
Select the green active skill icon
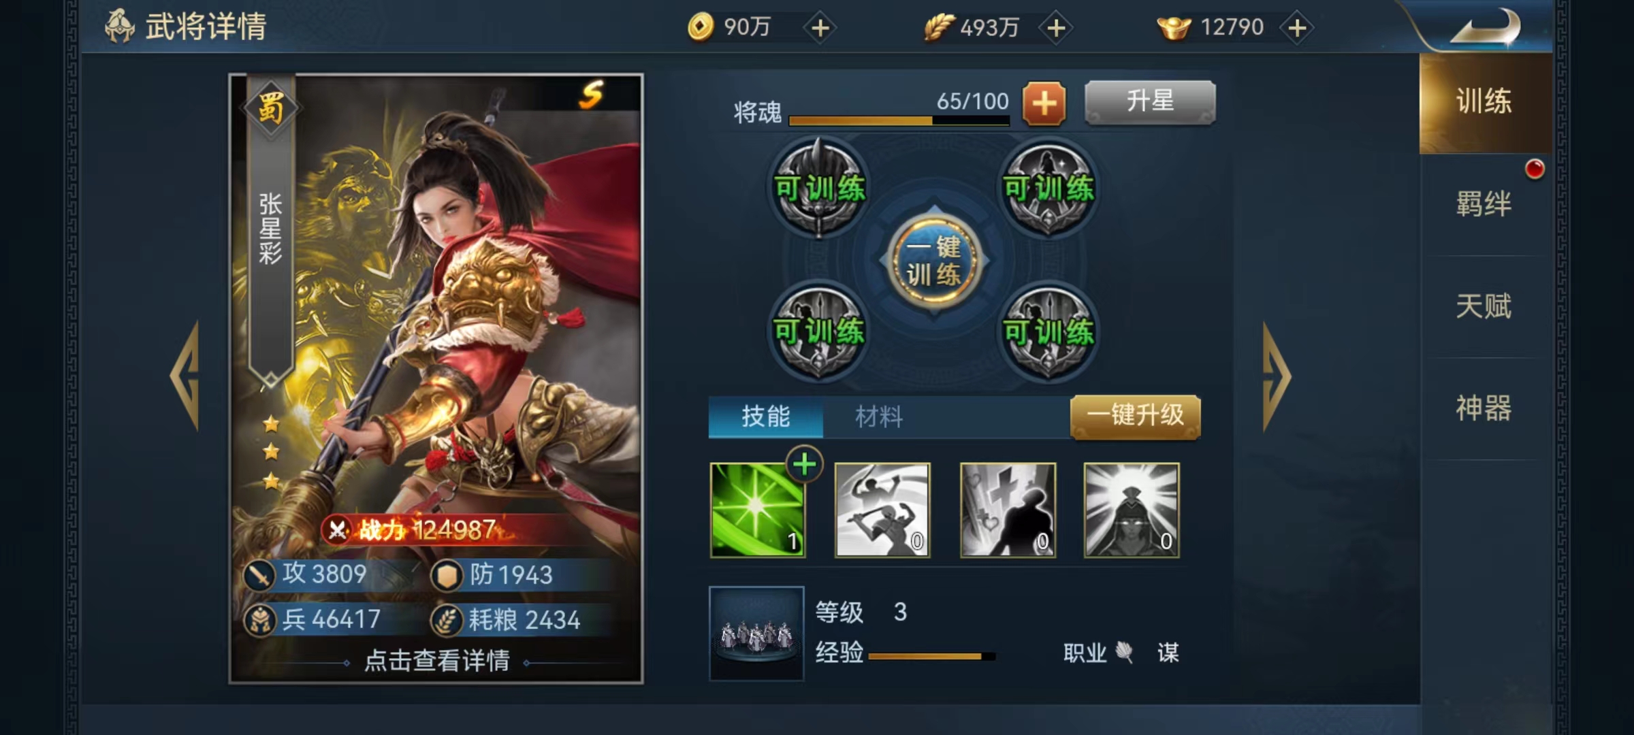tap(757, 510)
